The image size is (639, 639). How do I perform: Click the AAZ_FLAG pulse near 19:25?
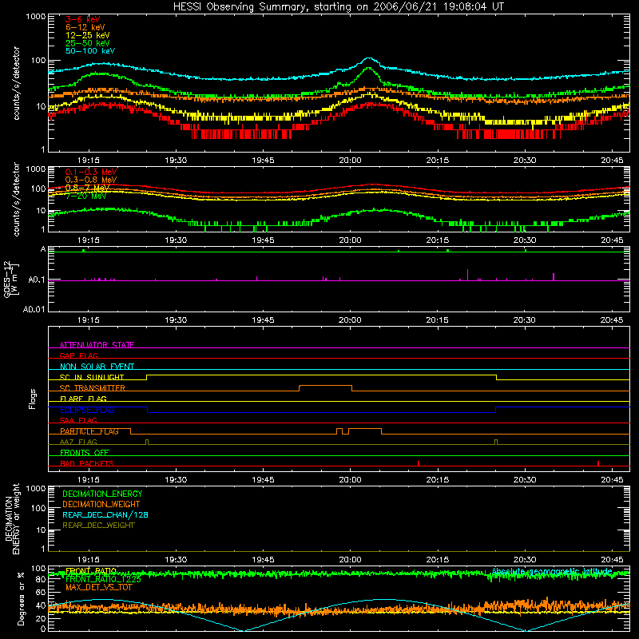147,443
